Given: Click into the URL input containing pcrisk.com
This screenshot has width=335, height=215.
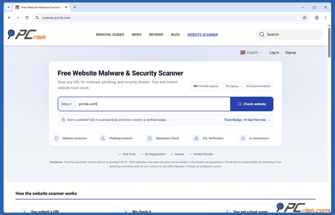Looking at the screenshot, I should tap(153, 104).
